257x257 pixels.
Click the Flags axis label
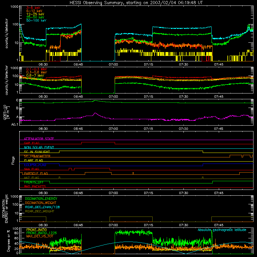(13, 160)
